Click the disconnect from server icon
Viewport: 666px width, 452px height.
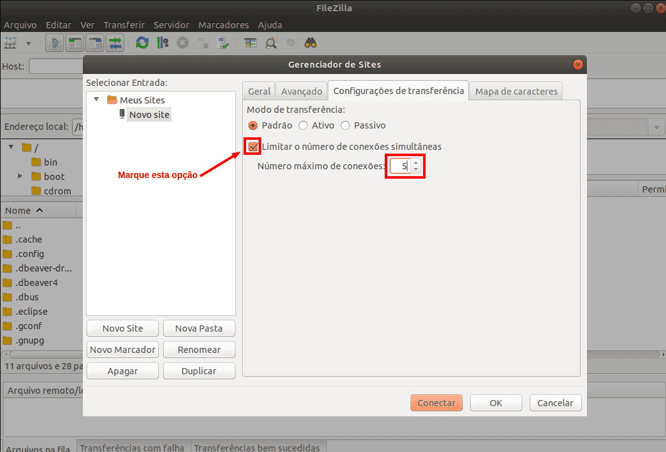[203, 43]
